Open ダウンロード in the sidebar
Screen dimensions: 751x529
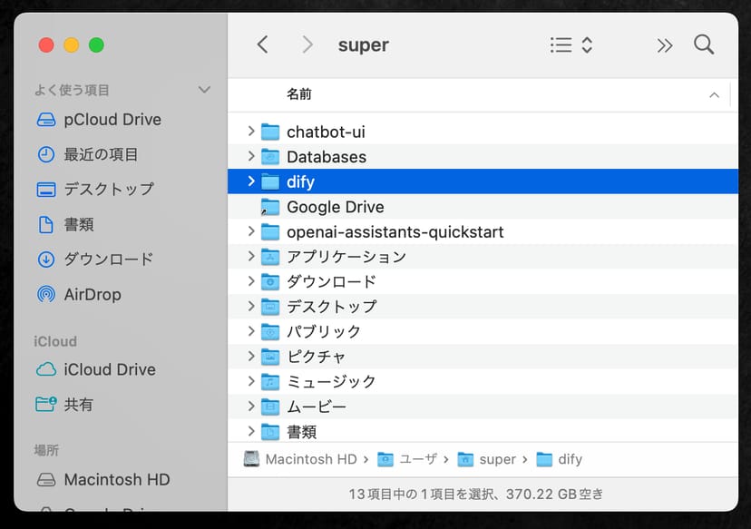coord(108,259)
